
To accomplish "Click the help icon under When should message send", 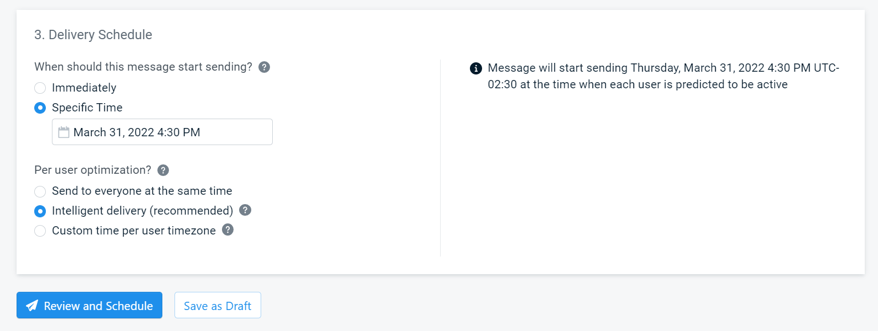I will tap(265, 66).
